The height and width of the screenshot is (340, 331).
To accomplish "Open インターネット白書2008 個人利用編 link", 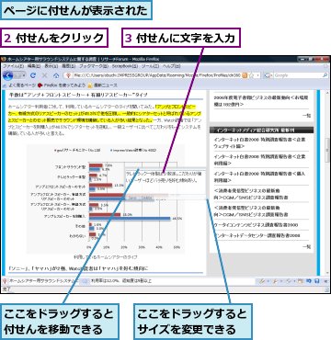I will pyautogui.click(x=259, y=177).
